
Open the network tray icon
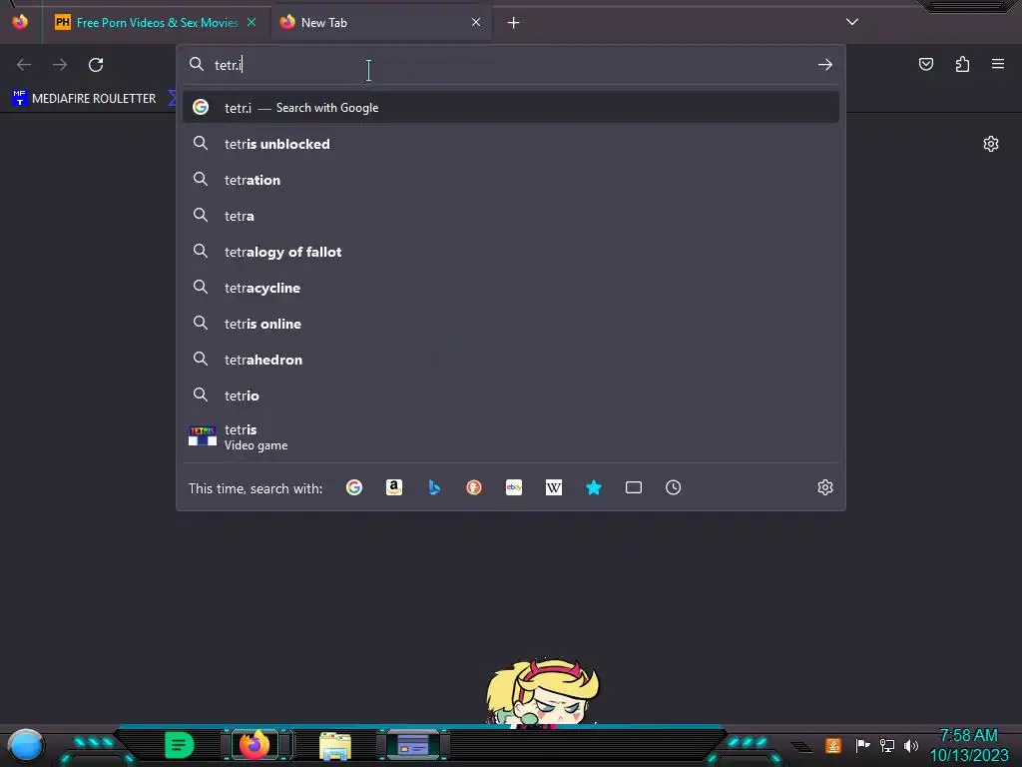887,745
